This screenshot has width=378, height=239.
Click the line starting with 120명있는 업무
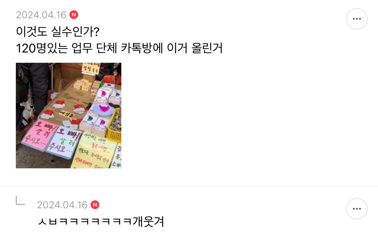[x=119, y=48]
